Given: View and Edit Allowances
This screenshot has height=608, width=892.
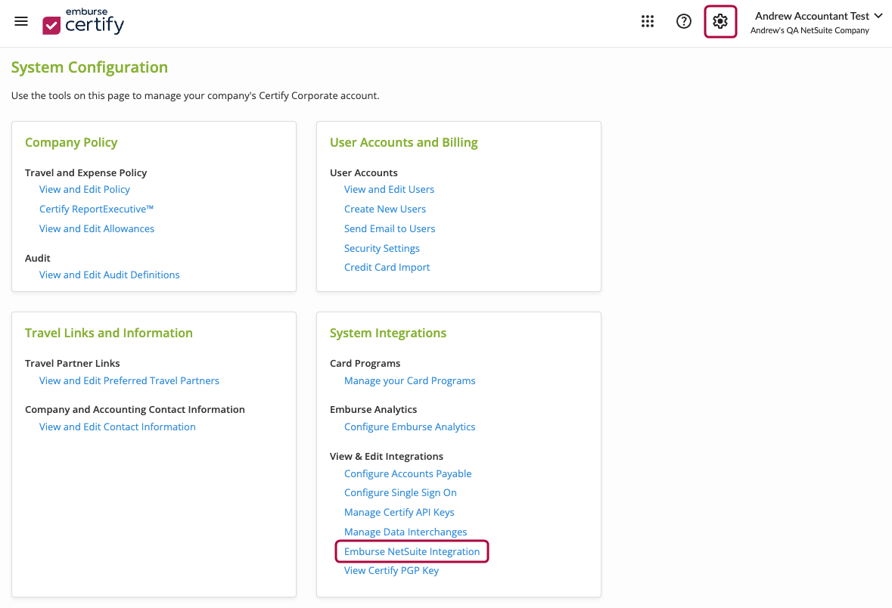Looking at the screenshot, I should [x=96, y=228].
